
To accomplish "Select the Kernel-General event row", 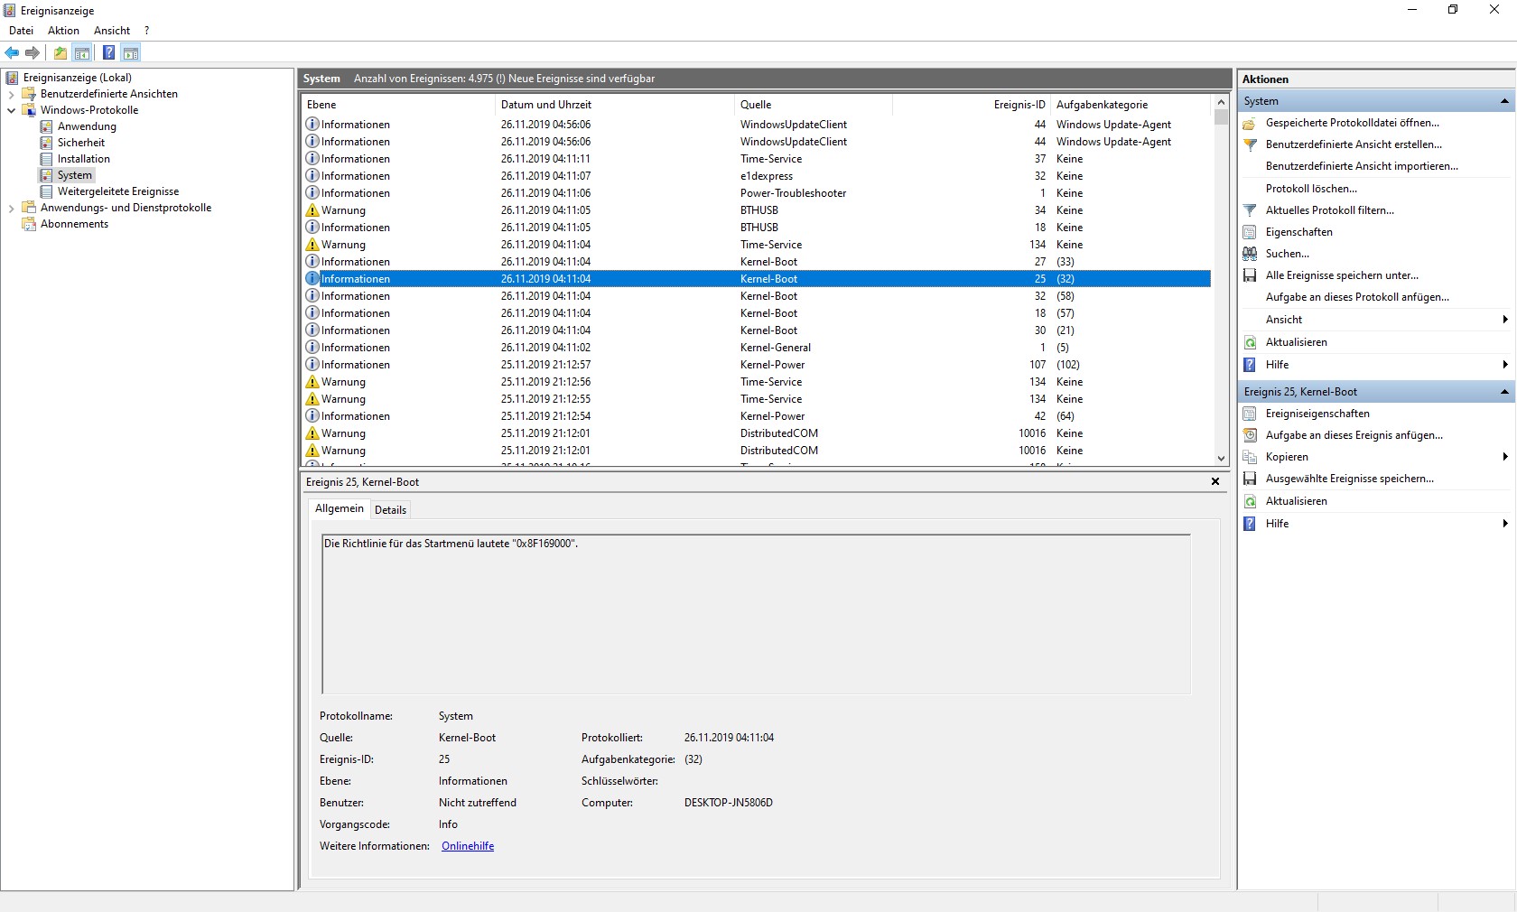I will (757, 348).
